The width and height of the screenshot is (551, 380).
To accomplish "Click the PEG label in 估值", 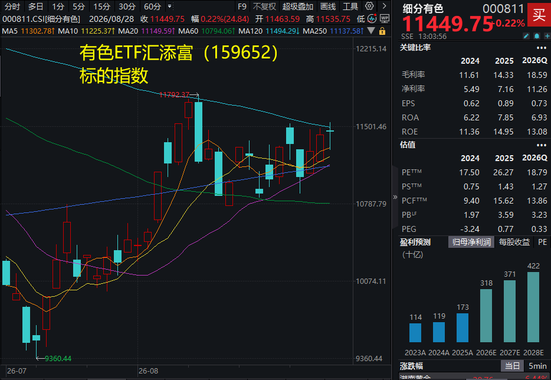I will [x=409, y=229].
